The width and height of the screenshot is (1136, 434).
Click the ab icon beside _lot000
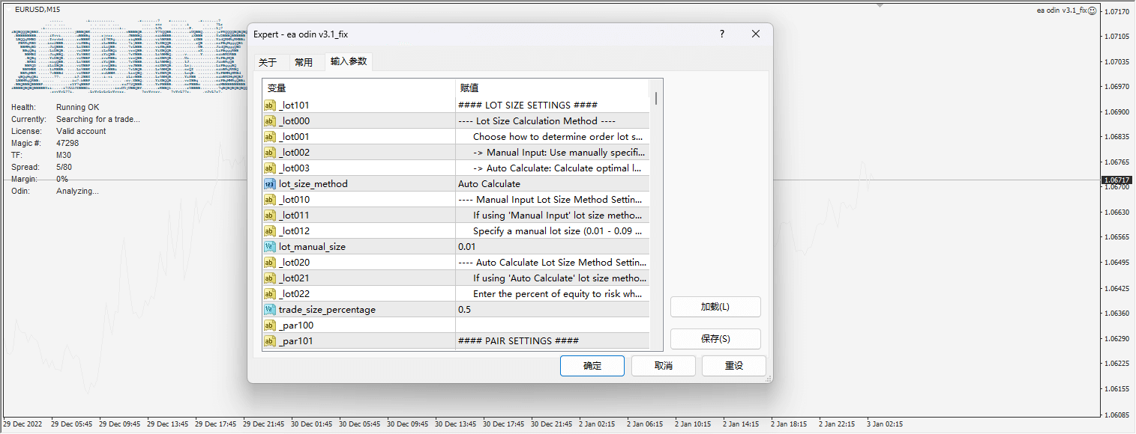269,120
